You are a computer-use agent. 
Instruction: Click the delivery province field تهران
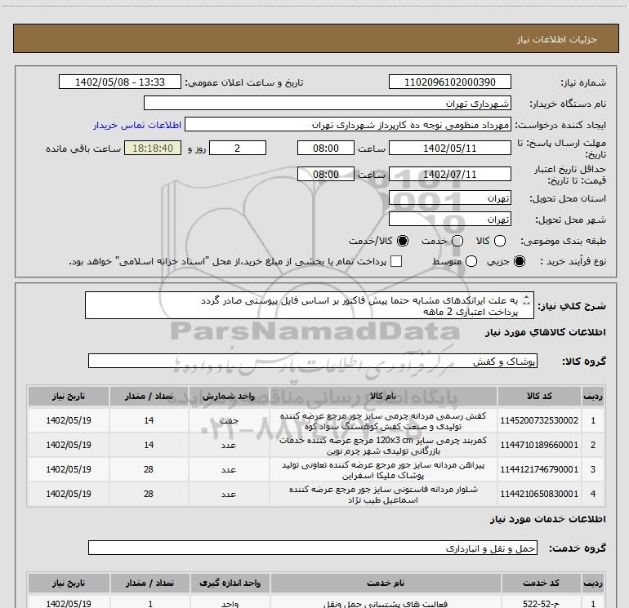pyautogui.click(x=449, y=197)
